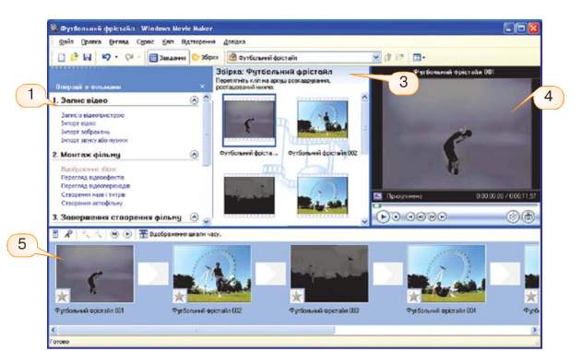Viewport: 581px width, 351px height.
Task: Split the clip at the current frame icon
Action: (513, 216)
